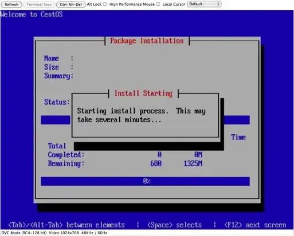Click the Name label
Viewport: 294px width, 236px height.
[52, 58]
